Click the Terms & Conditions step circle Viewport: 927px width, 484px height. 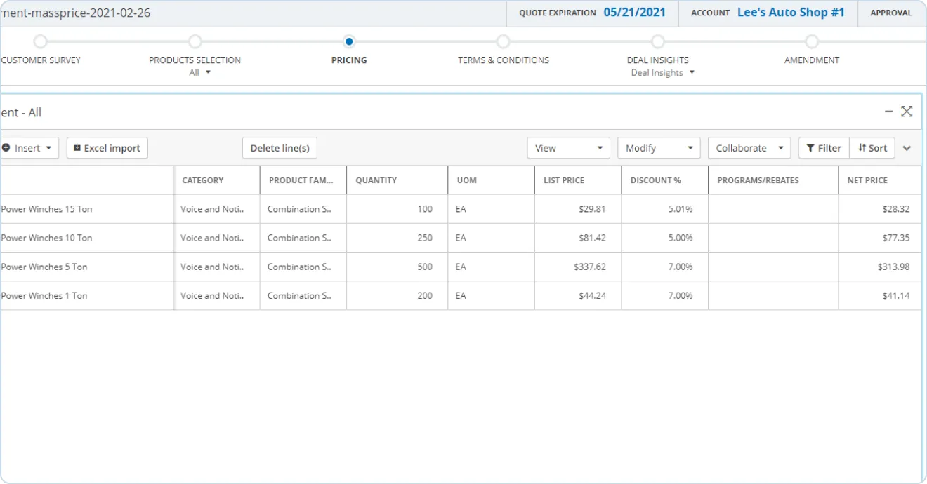click(504, 42)
